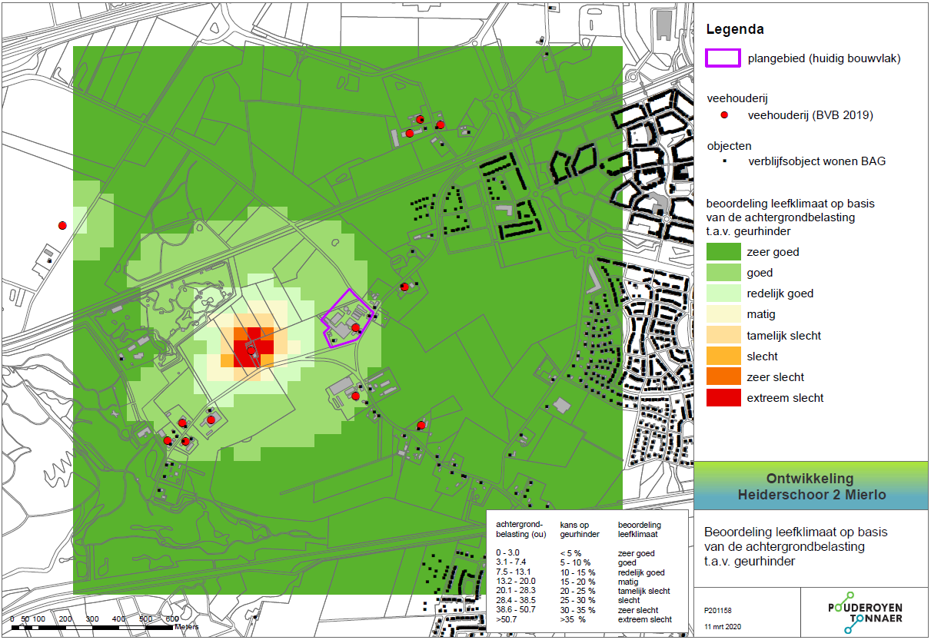The height and width of the screenshot is (640, 931).
Task: Click the 'zeer slecht' dark orange swatch
Action: (x=723, y=376)
